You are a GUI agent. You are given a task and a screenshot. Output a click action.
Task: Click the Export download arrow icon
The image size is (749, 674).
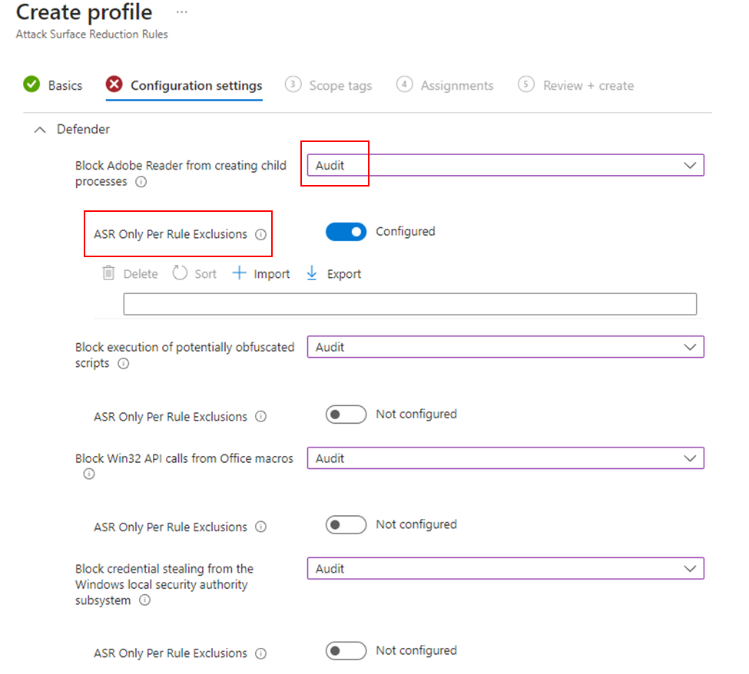(311, 273)
